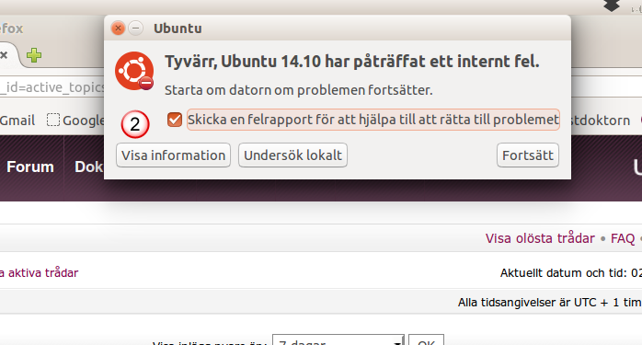642x345 pixels.
Task: Close the current Firefox tab
Action: tap(4, 55)
